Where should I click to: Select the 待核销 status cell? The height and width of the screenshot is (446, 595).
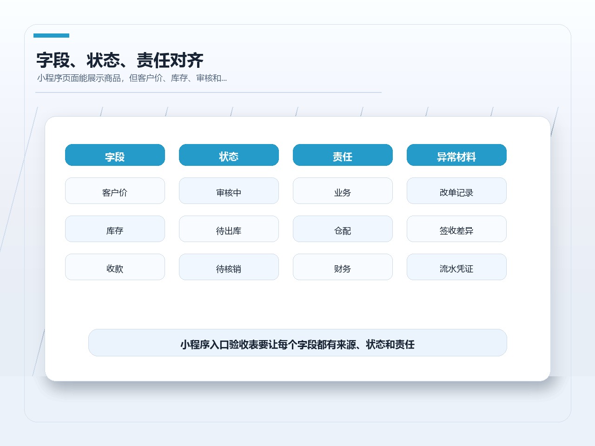pos(229,267)
